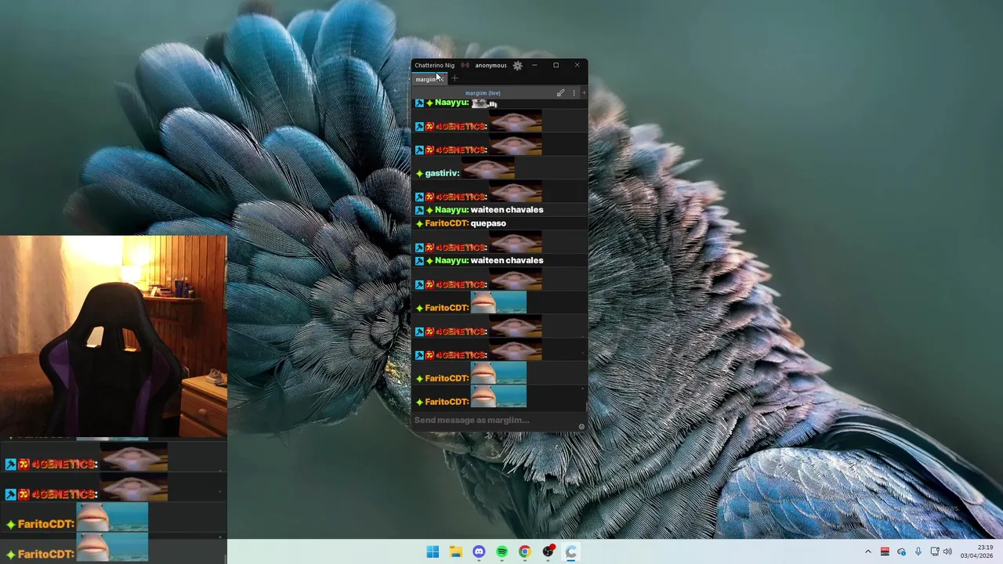Screen dimensions: 1003x564
Task: Open moderation mode sword icon
Action: (x=560, y=93)
